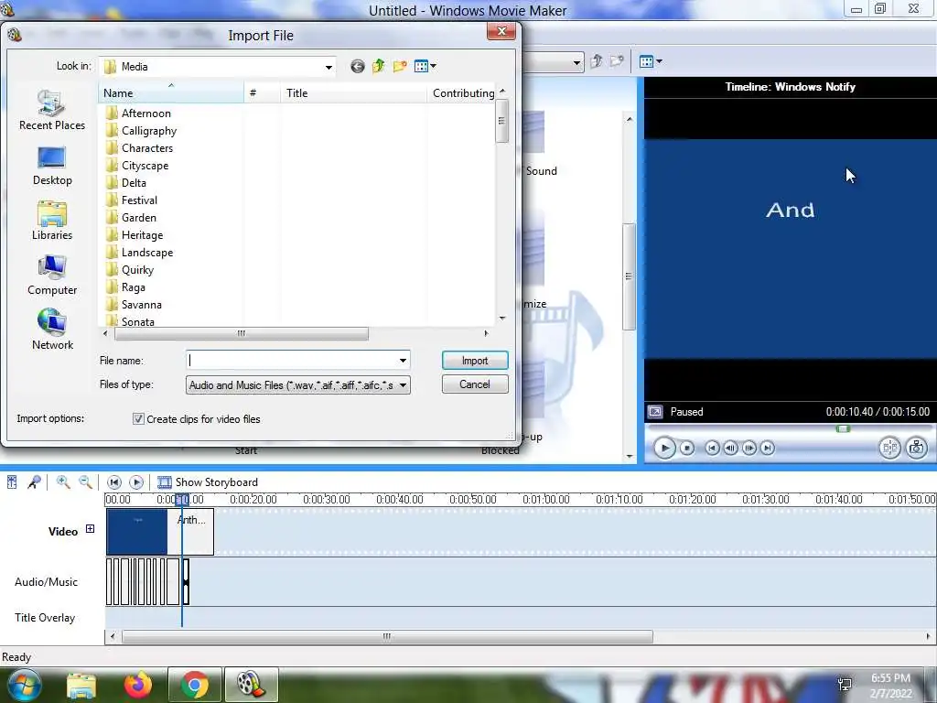Go up one folder level in Import dialog

(378, 66)
